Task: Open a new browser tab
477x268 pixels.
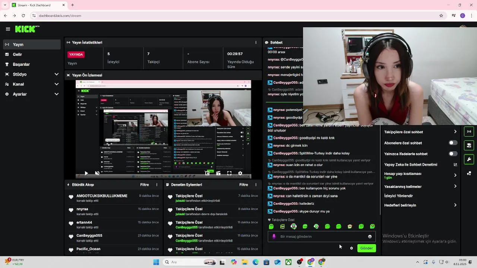Action: click(72, 5)
